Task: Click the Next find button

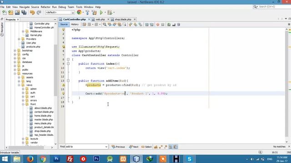Action: coord(134,147)
